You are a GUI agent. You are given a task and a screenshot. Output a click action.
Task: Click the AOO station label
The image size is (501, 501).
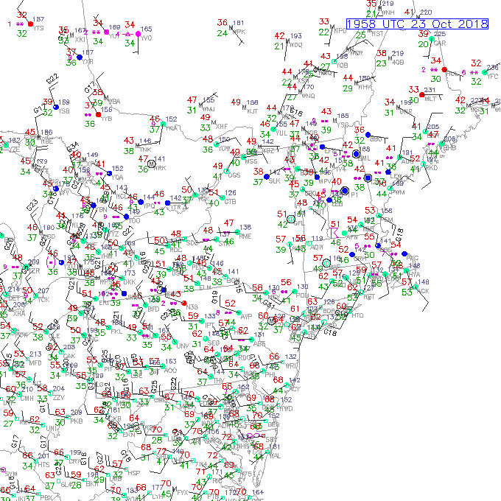coord(170,370)
